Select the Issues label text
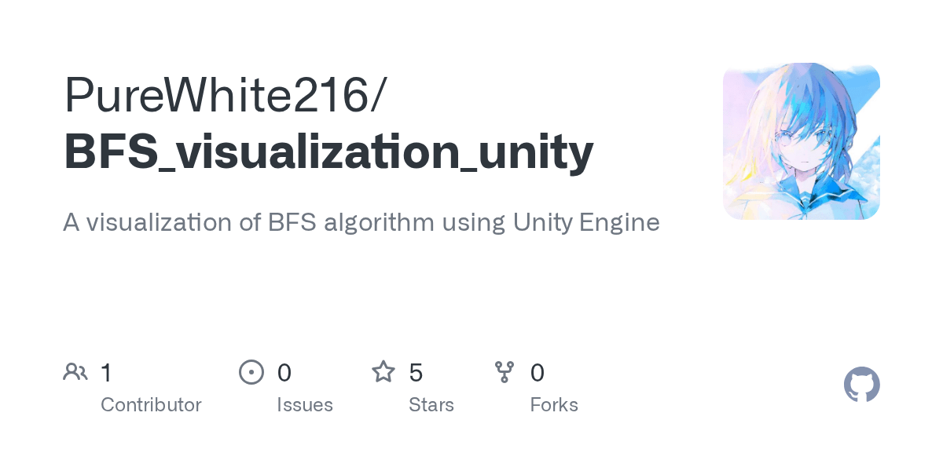943x471 pixels. click(x=305, y=405)
